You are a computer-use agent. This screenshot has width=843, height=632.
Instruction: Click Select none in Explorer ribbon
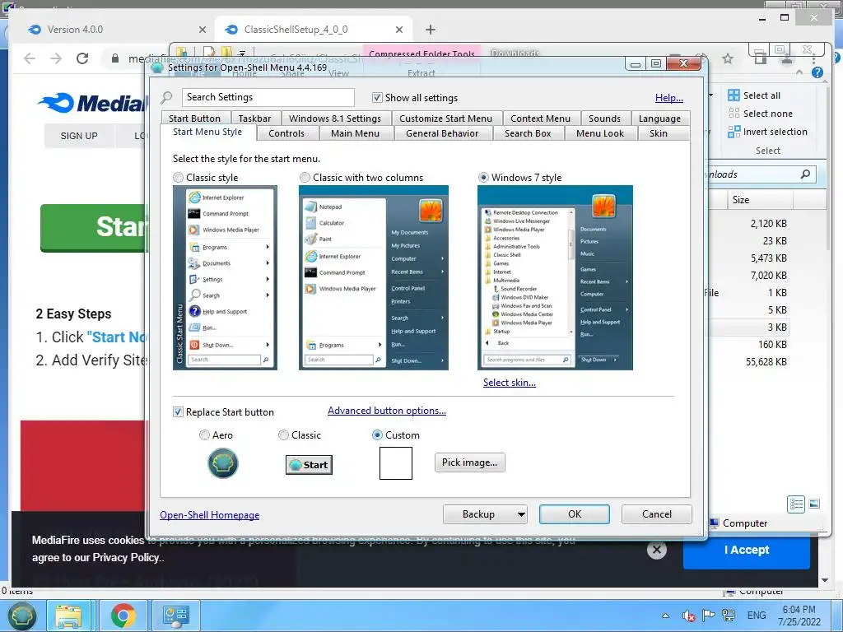click(760, 114)
